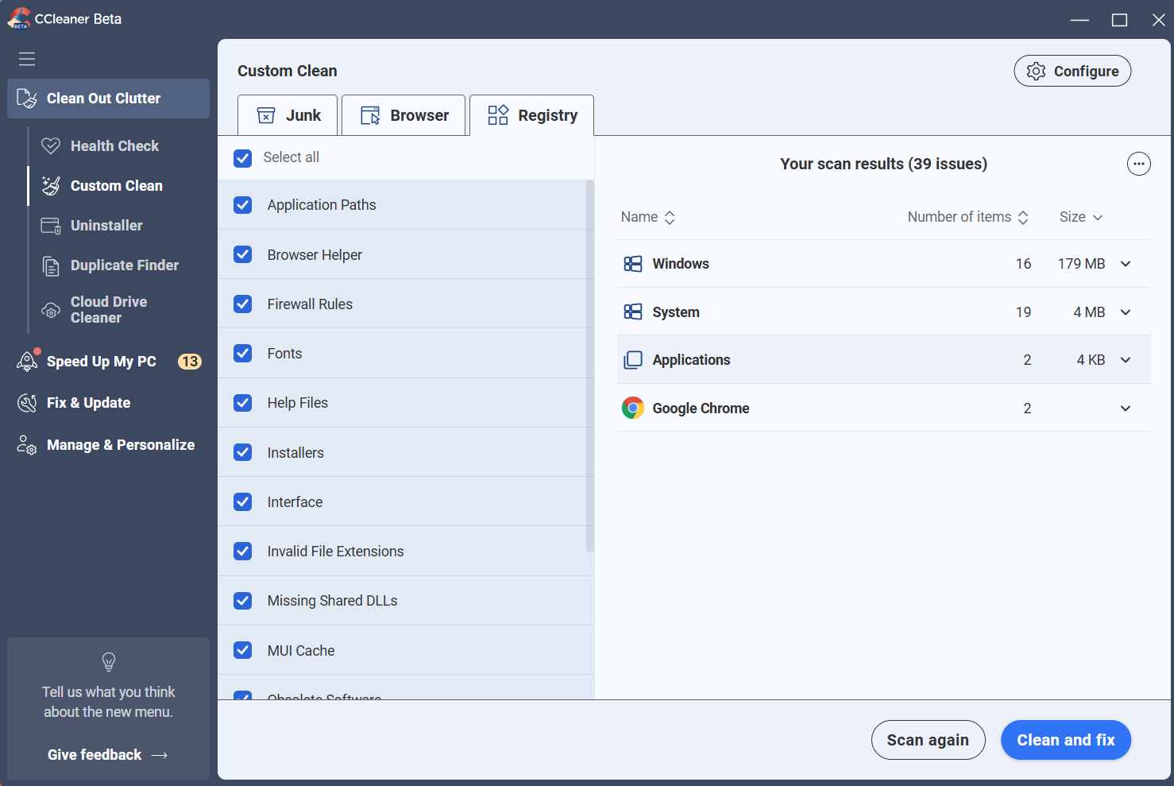Open the Uninstaller tool
This screenshot has height=786, width=1174.
click(108, 226)
